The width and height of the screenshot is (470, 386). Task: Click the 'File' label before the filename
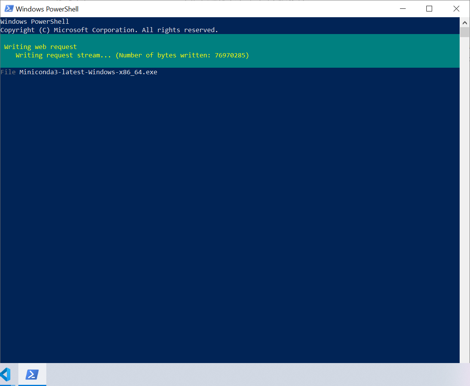click(x=8, y=72)
